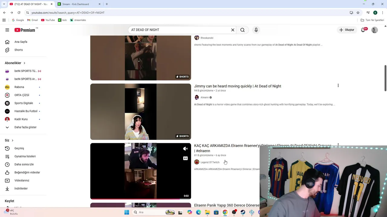The image size is (387, 217).
Task: Open the Chrome three-dot menu
Action: pyautogui.click(x=383, y=13)
